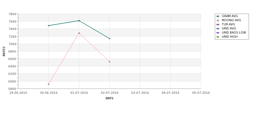Click the TUR AVG legend marker icon

click(218, 24)
